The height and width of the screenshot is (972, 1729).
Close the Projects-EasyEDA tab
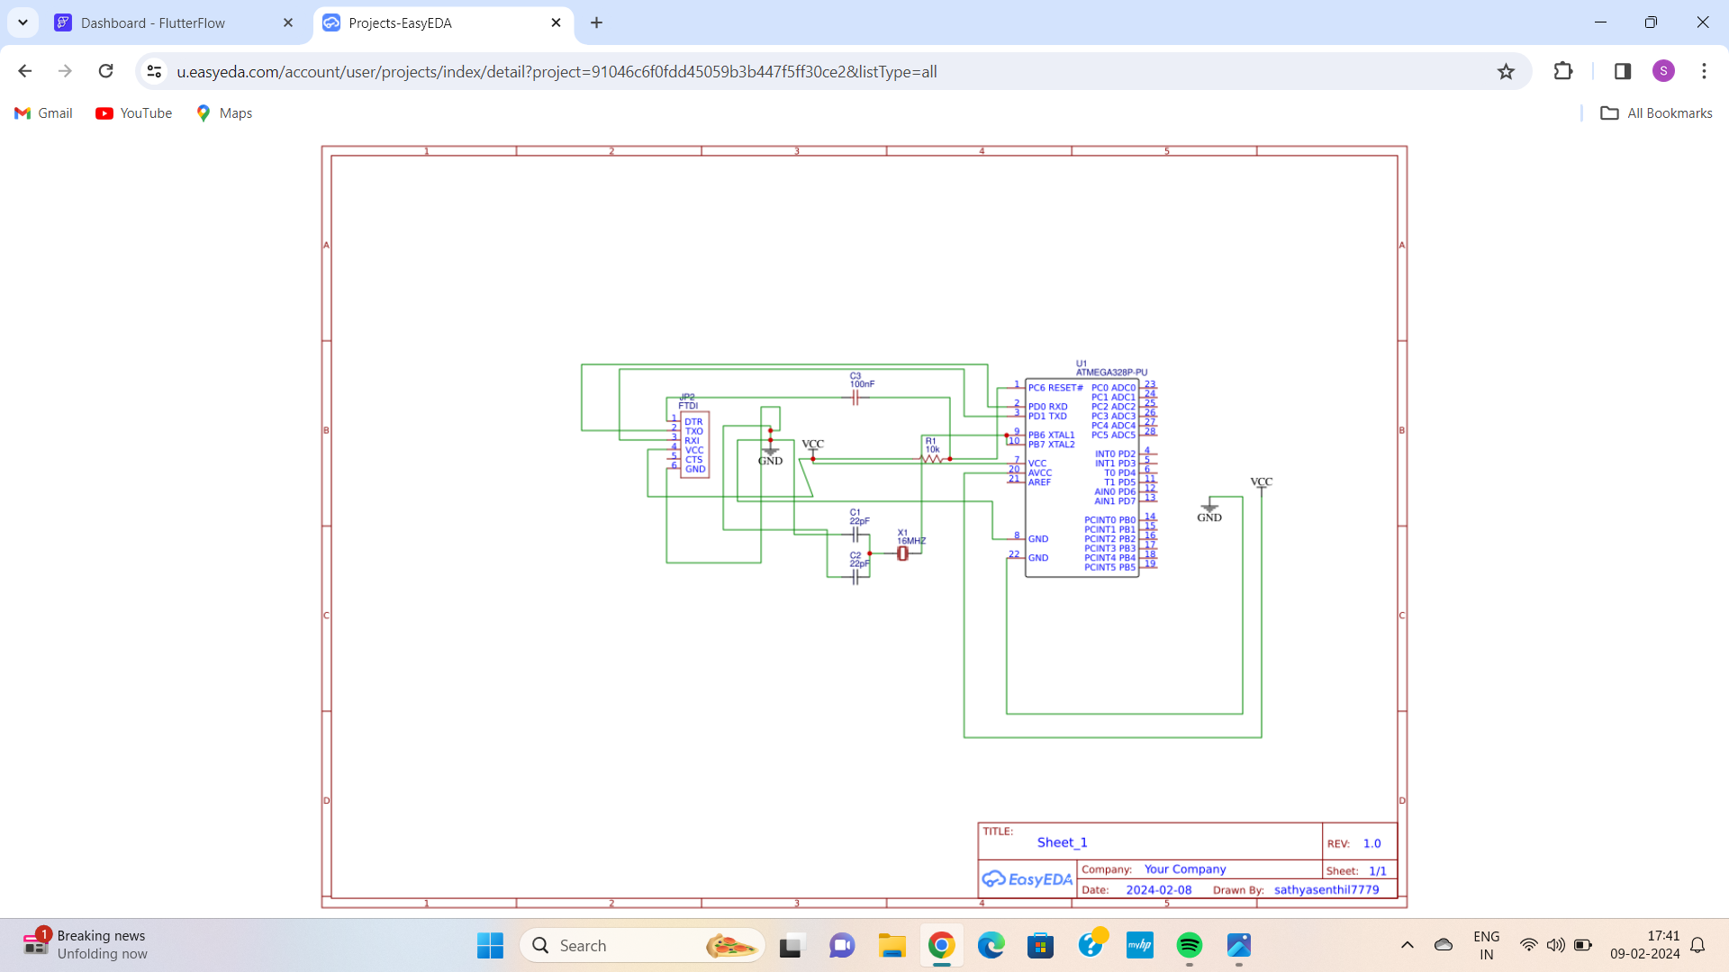556,23
